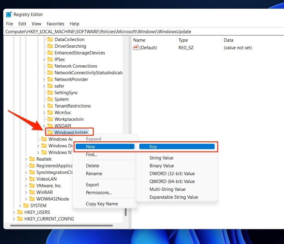Screen dimensions: 284x244
Task: Expand the HKEY_USERS branch
Action: point(14,212)
